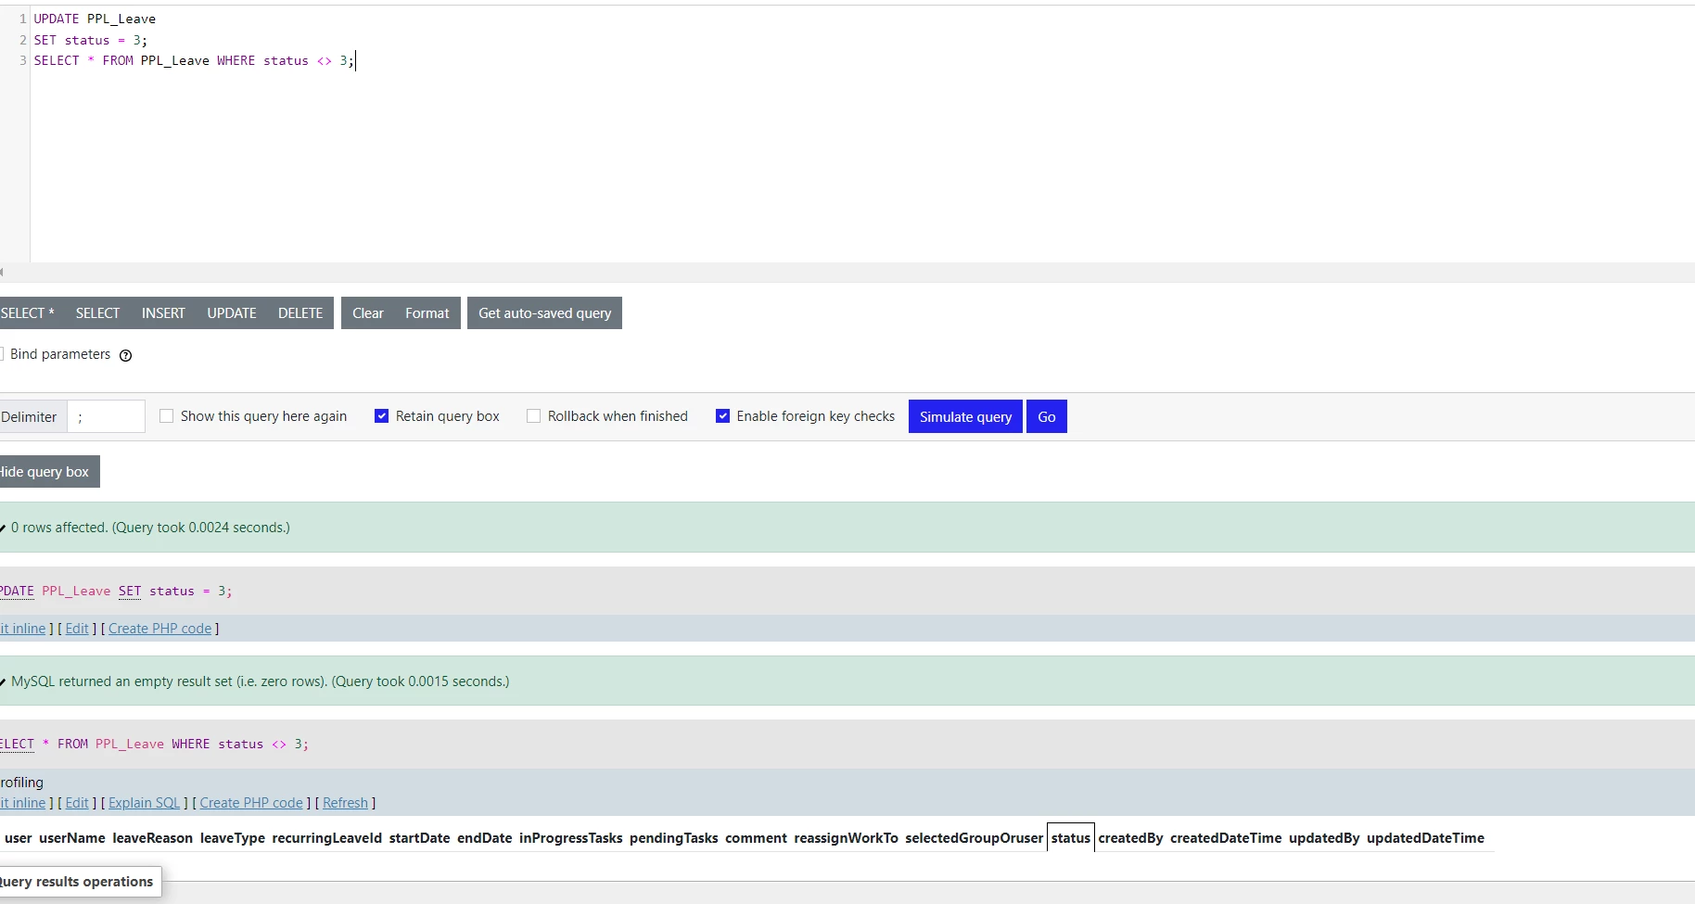1695x904 pixels.
Task: Click the createdDateTime column header
Action: coord(1226,838)
